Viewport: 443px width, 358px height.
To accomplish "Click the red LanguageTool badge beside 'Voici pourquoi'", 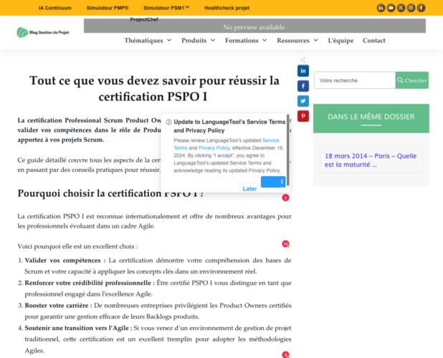I will coord(285,243).
